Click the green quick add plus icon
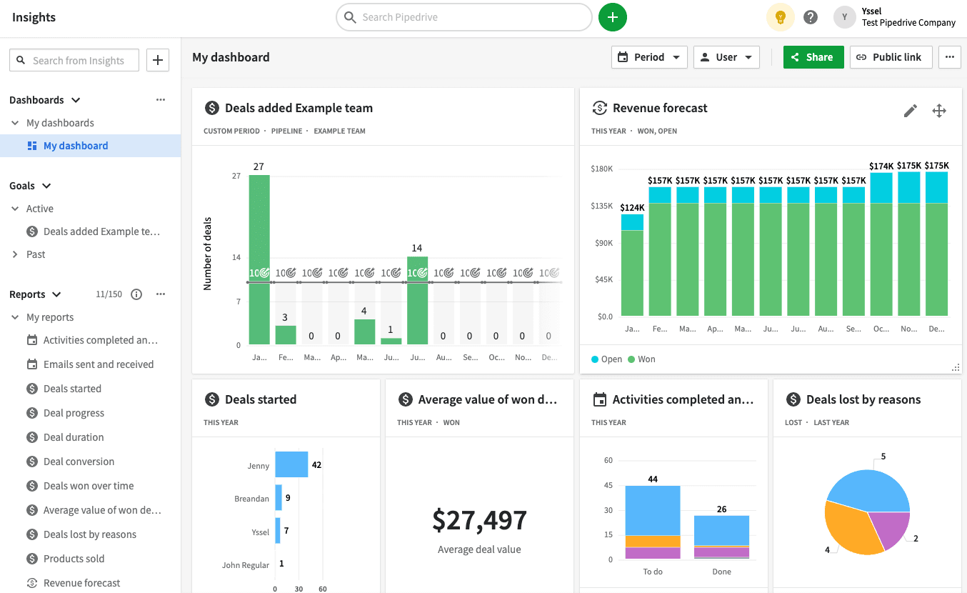 click(x=612, y=17)
